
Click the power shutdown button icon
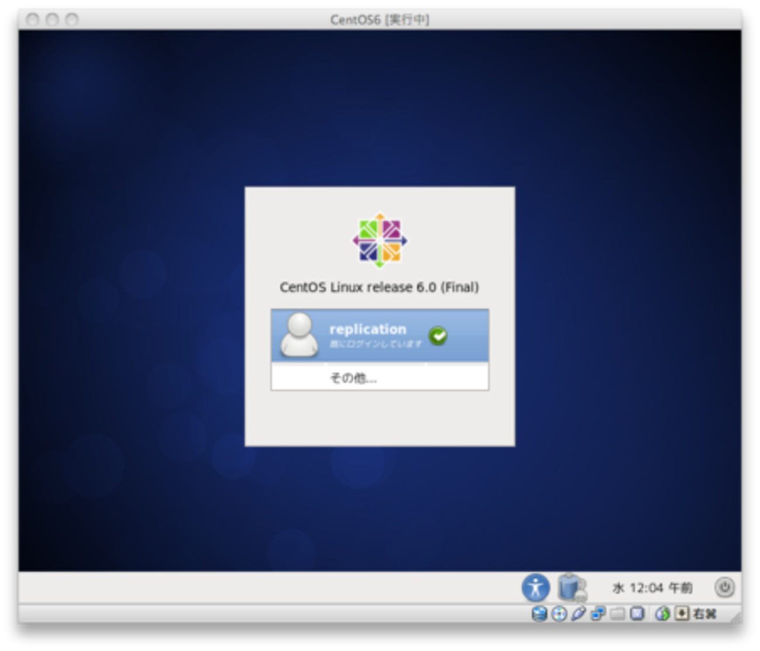724,587
